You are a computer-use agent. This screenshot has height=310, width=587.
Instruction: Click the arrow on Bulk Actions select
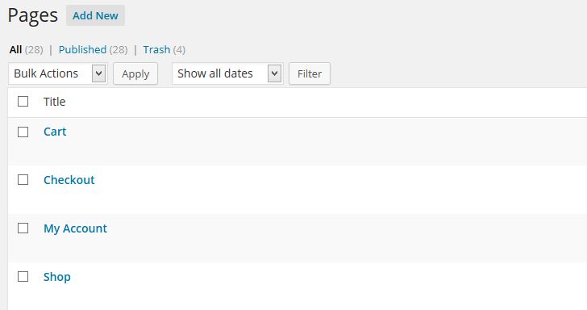(99, 73)
